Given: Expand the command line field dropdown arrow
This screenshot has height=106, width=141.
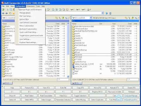Looking at the screenshot, I should click(103, 13).
